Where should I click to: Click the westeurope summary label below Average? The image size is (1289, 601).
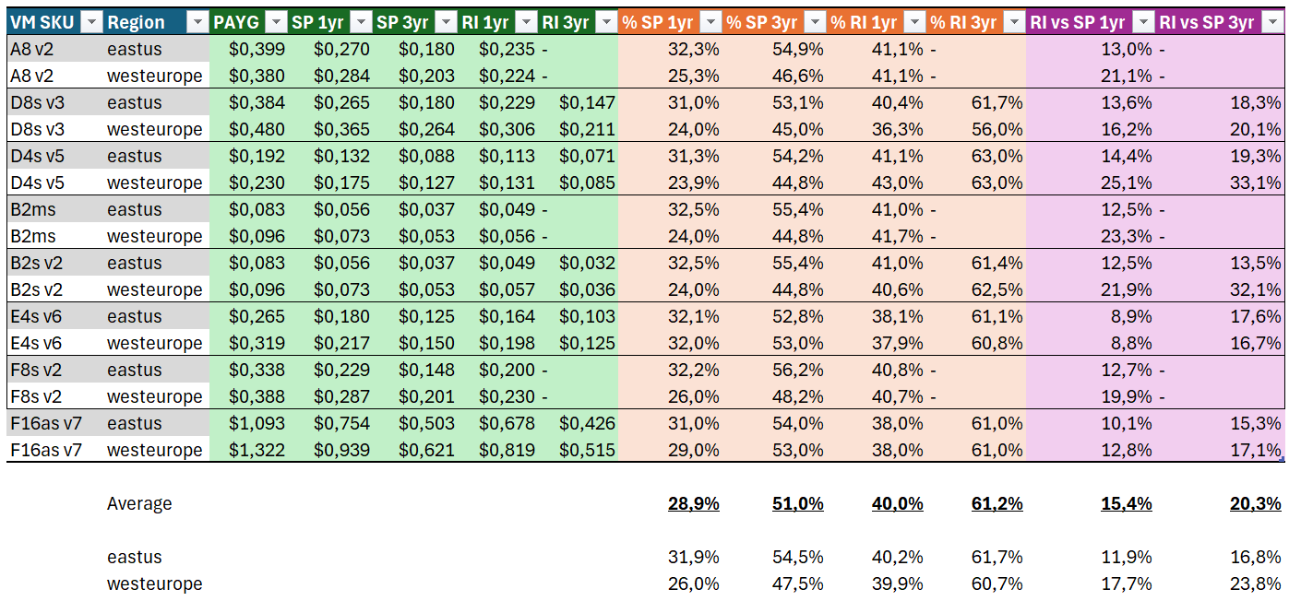pos(154,584)
